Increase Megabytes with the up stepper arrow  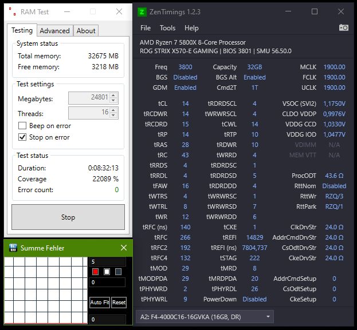coord(113,96)
